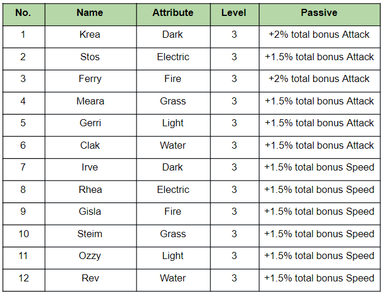384x295 pixels.
Task: Click Gisla's 'Fire' attribute cell
Action: point(173,212)
